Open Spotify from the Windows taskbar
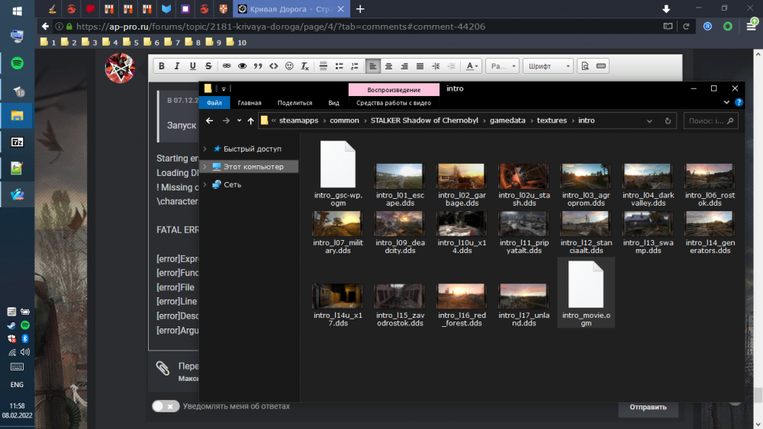 coord(17,63)
